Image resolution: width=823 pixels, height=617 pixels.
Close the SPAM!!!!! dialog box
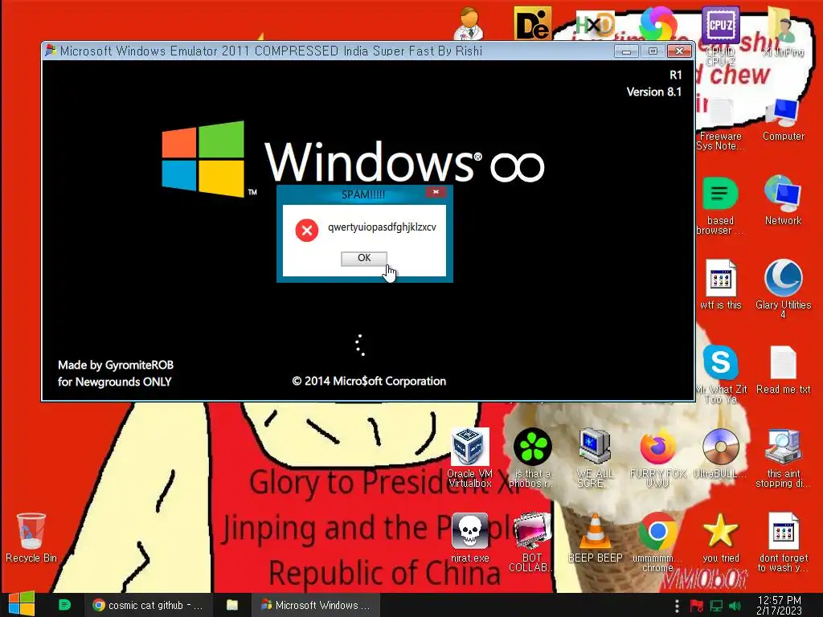435,193
